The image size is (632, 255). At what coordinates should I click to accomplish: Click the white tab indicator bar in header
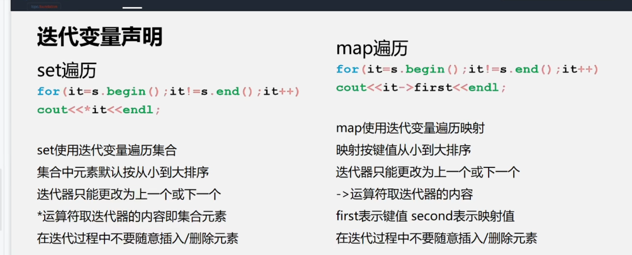132,7
